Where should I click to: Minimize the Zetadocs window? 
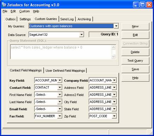(x=136, y=5)
